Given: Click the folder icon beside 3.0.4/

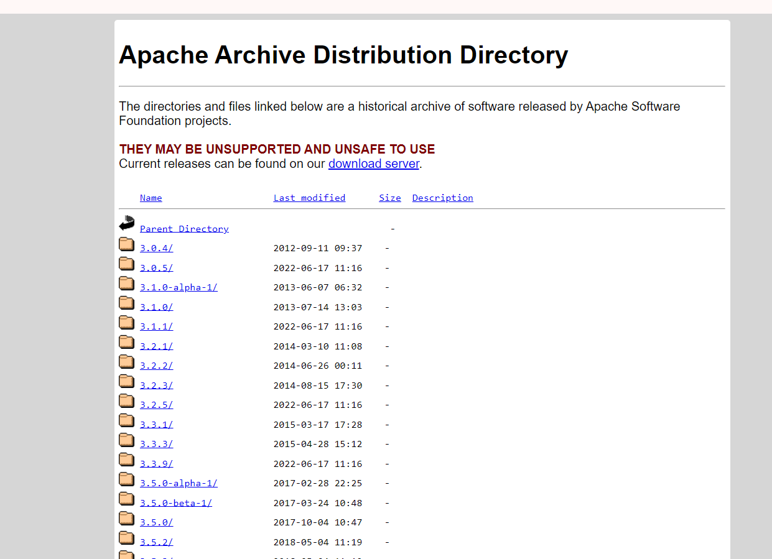Looking at the screenshot, I should [127, 244].
